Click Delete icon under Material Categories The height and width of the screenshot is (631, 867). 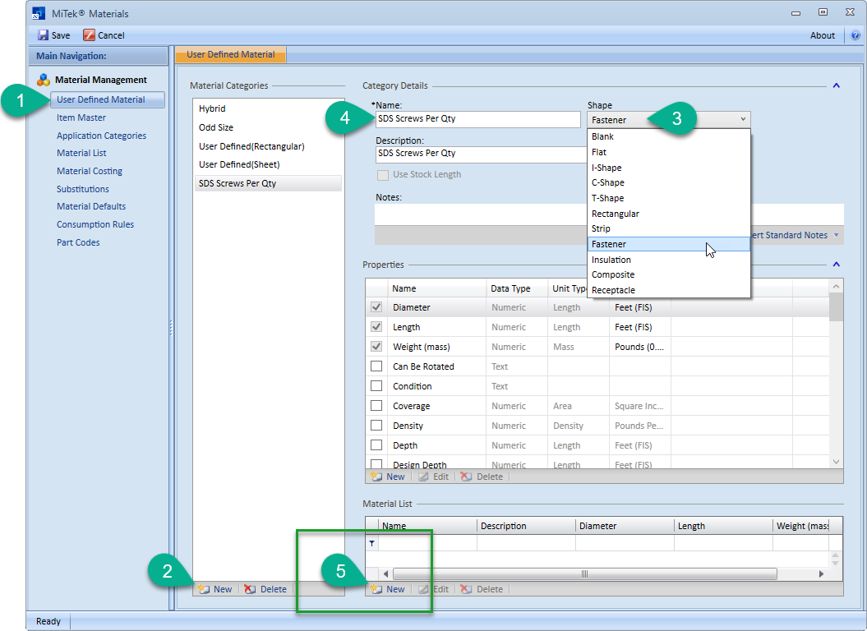point(250,589)
